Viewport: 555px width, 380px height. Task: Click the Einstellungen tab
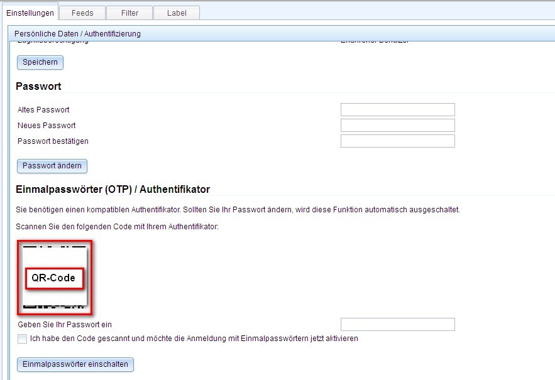pyautogui.click(x=30, y=12)
